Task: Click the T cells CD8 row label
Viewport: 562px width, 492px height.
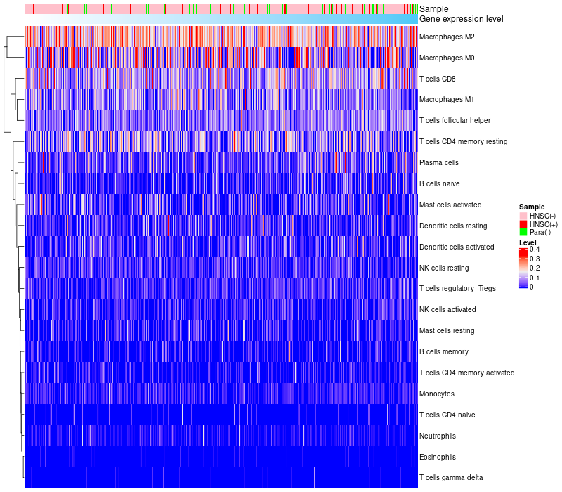Action: point(437,79)
